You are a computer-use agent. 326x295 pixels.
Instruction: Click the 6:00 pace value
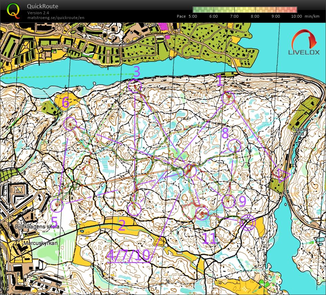(214, 16)
